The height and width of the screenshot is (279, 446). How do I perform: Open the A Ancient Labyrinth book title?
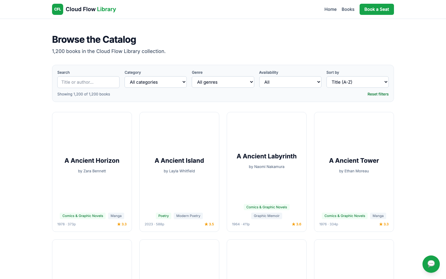pyautogui.click(x=267, y=156)
